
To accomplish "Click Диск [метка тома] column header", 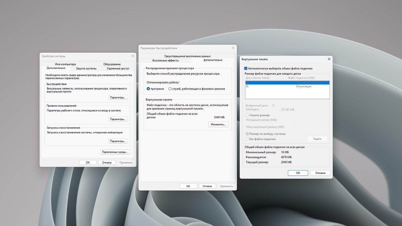I will tap(257, 78).
